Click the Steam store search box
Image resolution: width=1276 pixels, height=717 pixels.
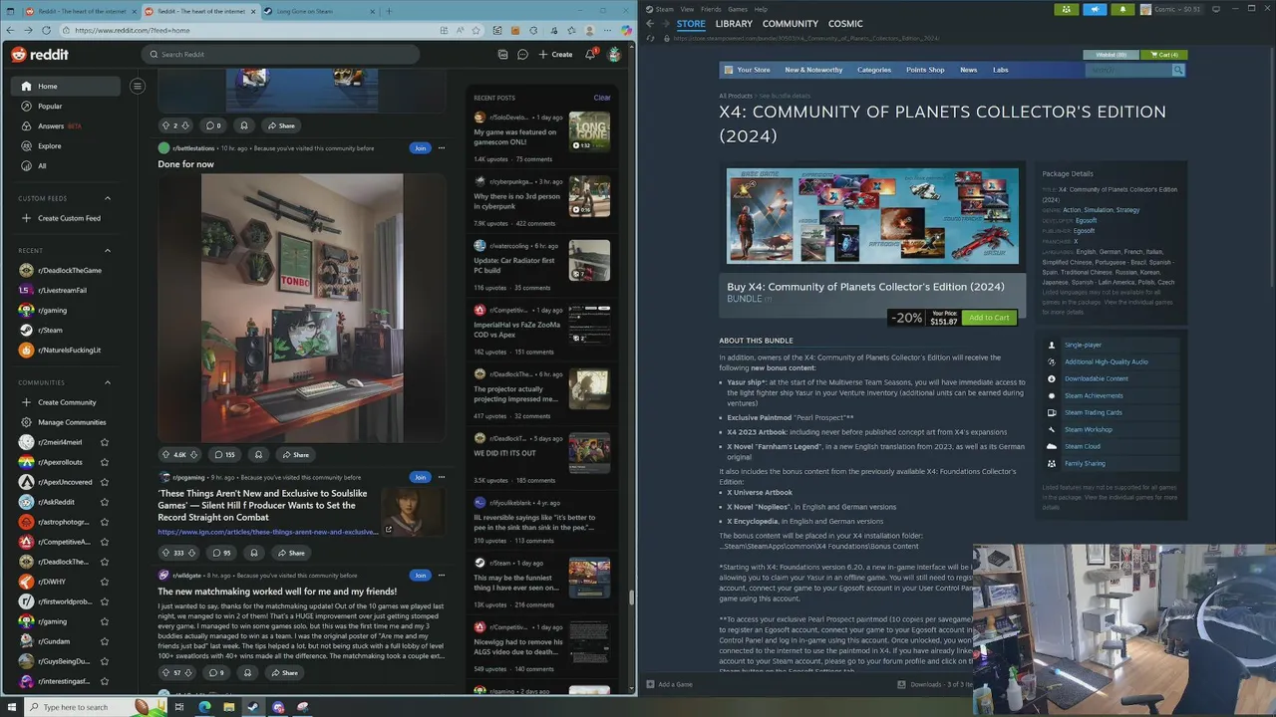tap(1129, 70)
